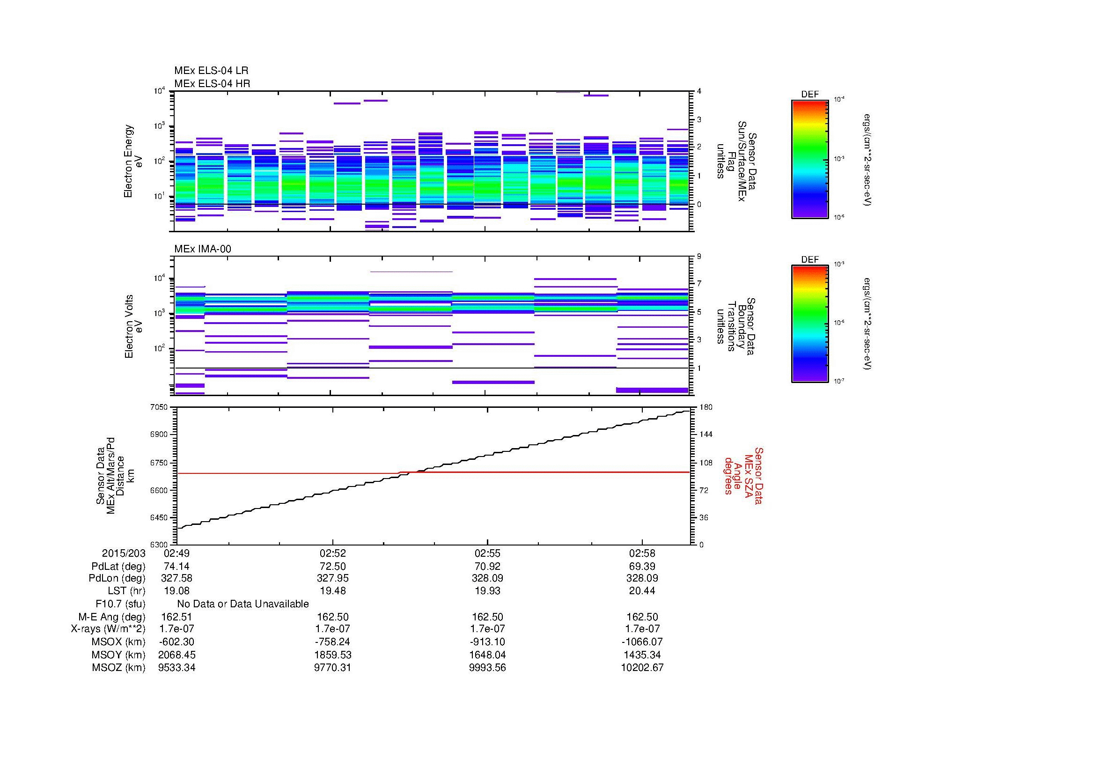Click the LST value '20.44'
The image size is (1095, 774).
[642, 590]
